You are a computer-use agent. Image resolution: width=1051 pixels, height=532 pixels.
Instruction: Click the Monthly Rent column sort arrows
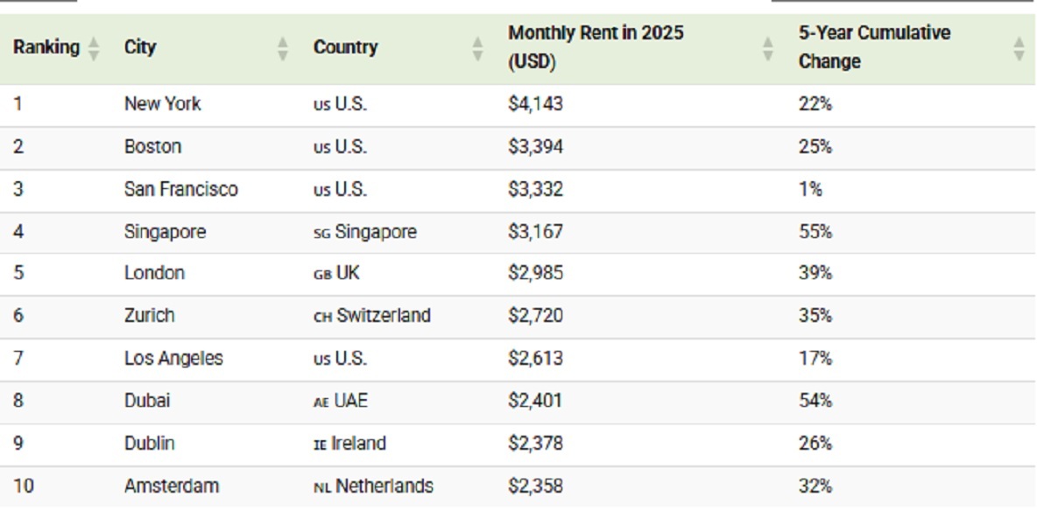[768, 48]
